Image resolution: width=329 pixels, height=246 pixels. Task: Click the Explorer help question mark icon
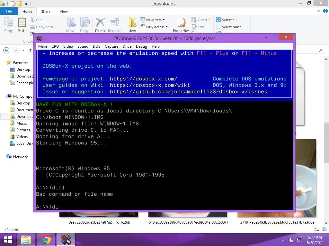(325, 11)
